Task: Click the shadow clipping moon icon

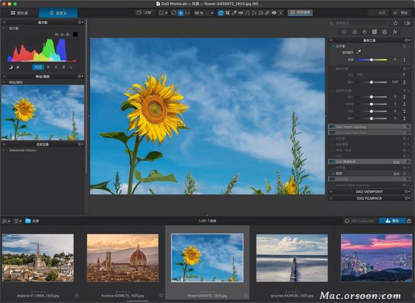Action: coord(11,67)
